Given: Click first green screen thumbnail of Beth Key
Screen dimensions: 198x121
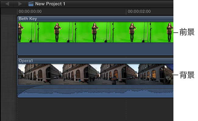Looking at the screenshot, I should coord(28,32).
